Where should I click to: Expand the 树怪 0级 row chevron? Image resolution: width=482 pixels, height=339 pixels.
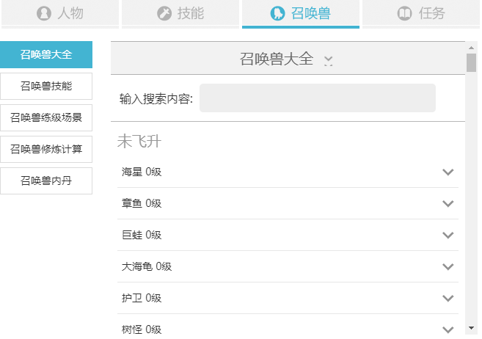(x=448, y=329)
